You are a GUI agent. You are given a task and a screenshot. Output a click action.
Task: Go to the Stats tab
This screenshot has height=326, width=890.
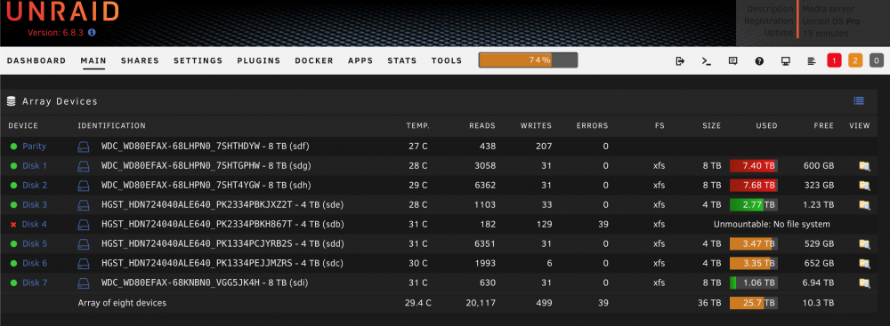pyautogui.click(x=402, y=60)
